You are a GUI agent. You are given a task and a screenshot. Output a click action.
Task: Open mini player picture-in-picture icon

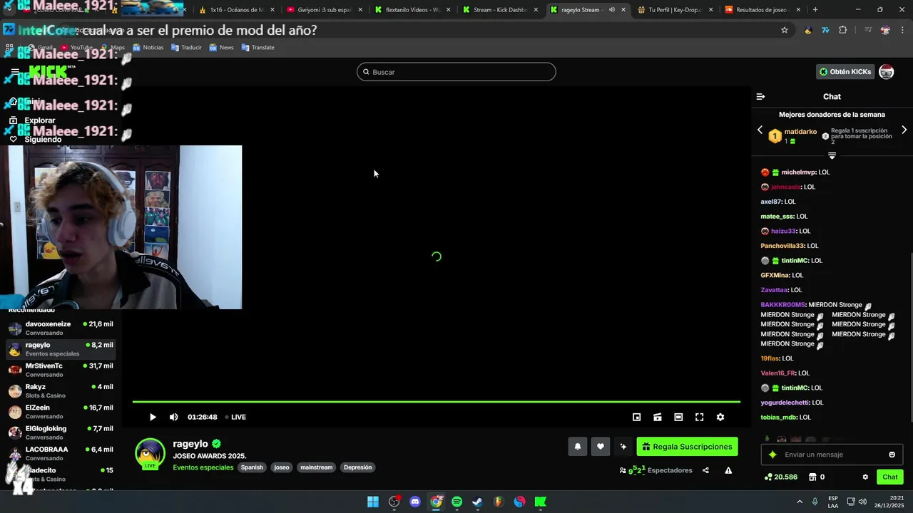pyautogui.click(x=637, y=418)
